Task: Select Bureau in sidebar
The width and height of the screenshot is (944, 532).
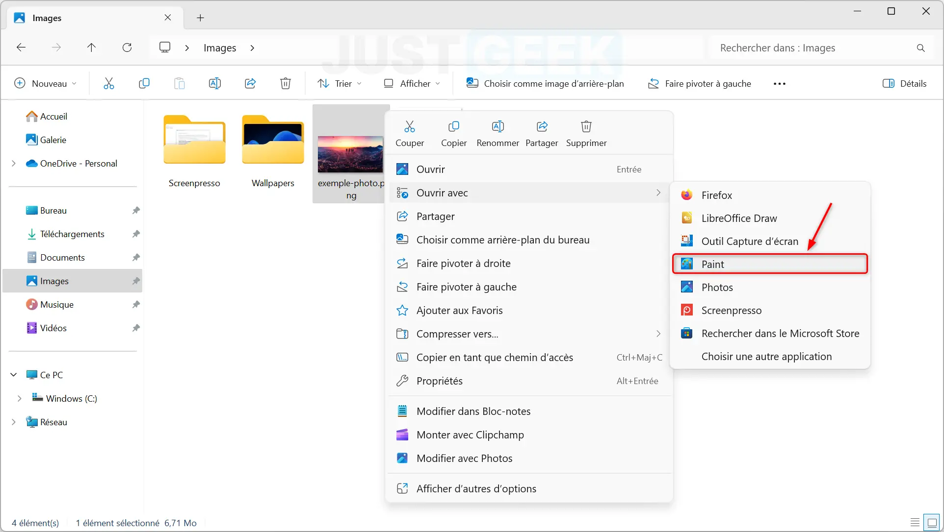Action: click(72, 210)
